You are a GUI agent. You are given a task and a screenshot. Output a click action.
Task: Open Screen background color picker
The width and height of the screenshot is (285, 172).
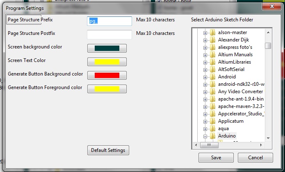(107, 48)
